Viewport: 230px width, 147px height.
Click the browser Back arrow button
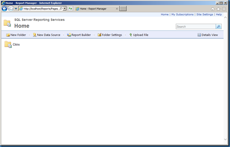tap(4, 9)
